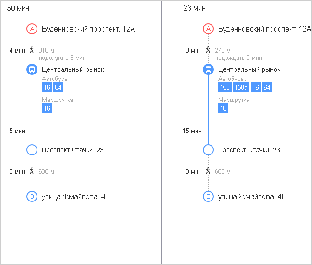The image size is (312, 265).
Task: Select bus 158a badge
Action: coord(241,87)
